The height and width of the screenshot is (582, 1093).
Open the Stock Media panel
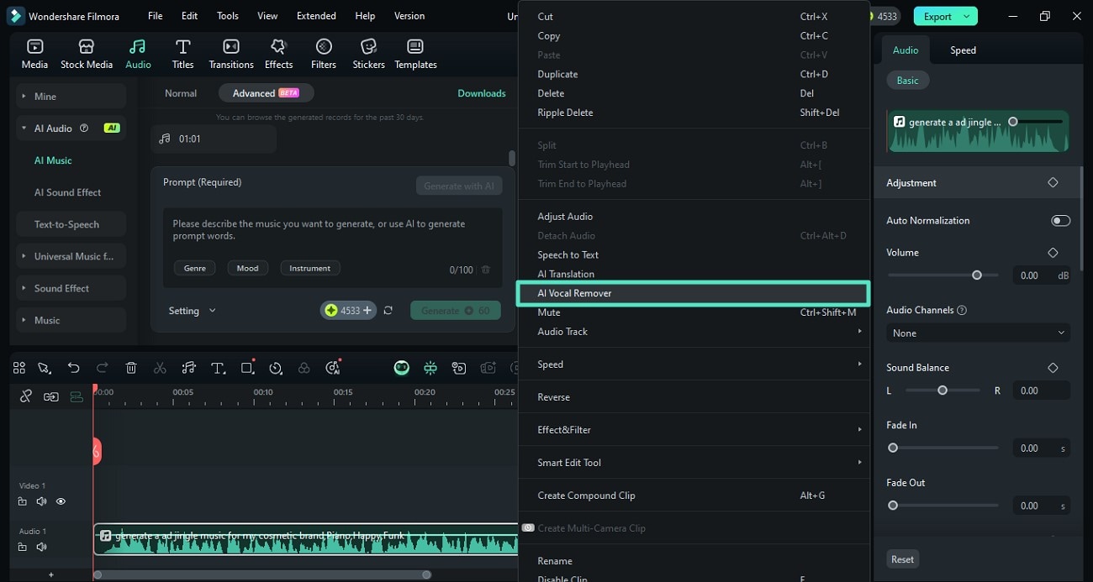87,54
